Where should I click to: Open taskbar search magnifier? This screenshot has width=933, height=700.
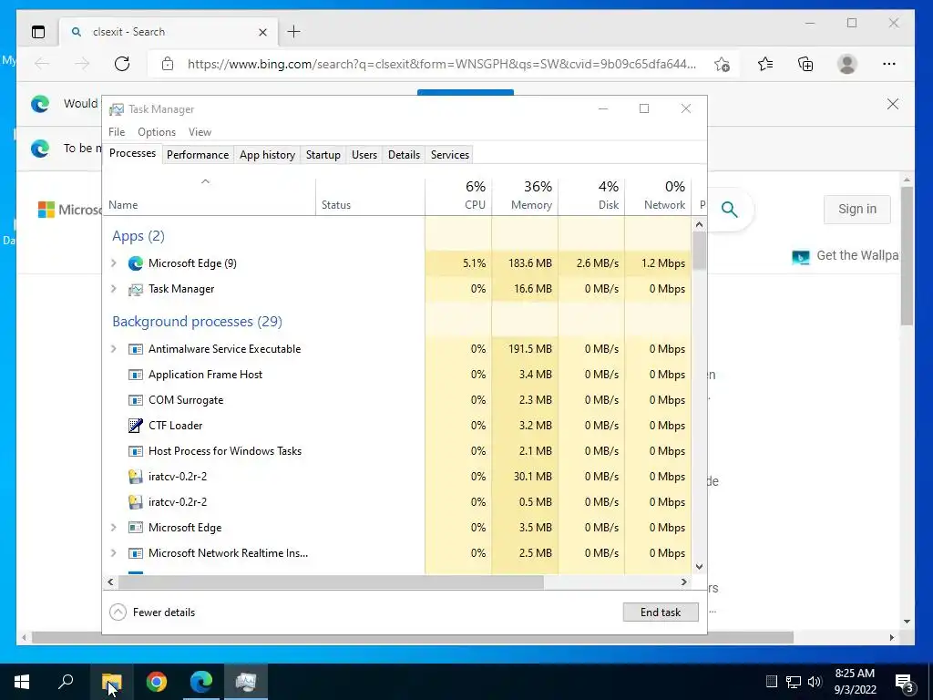66,682
